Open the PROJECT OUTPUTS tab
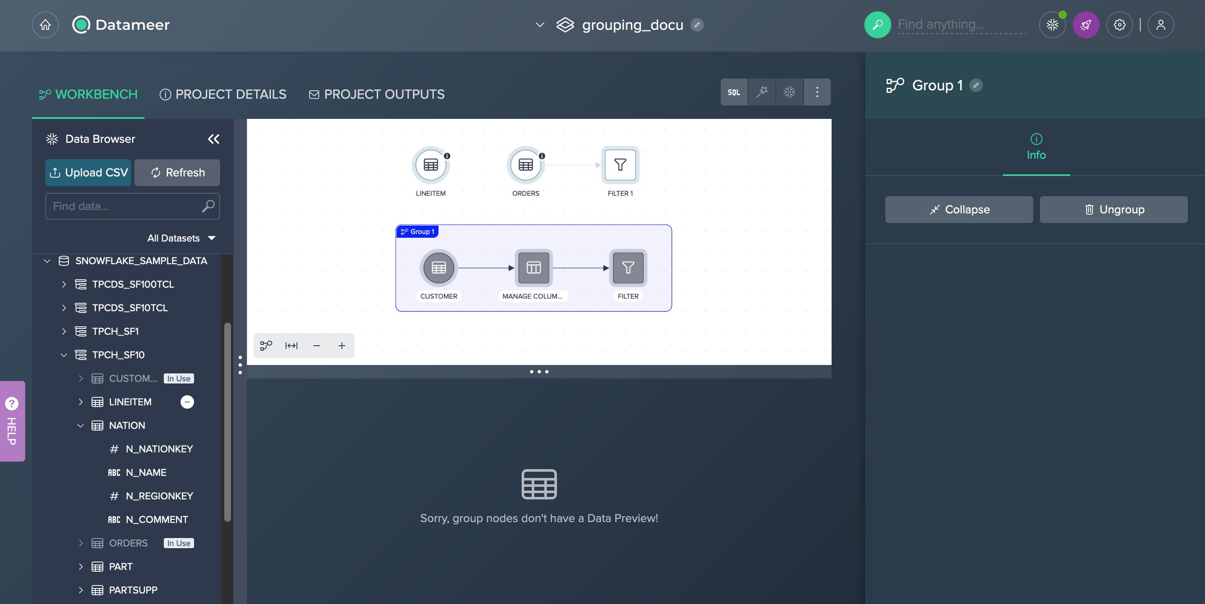1205x604 pixels. click(x=377, y=95)
